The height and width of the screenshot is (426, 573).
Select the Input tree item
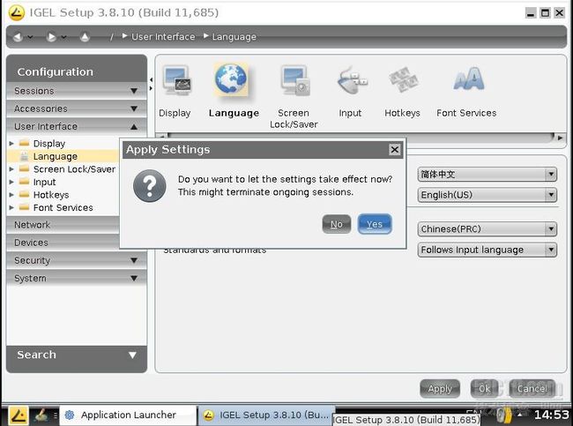[45, 182]
